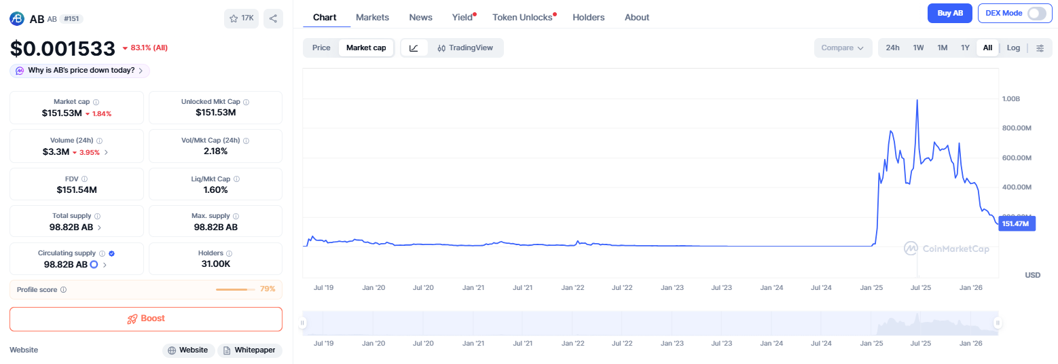Switch to the Holders tab

pyautogui.click(x=588, y=17)
